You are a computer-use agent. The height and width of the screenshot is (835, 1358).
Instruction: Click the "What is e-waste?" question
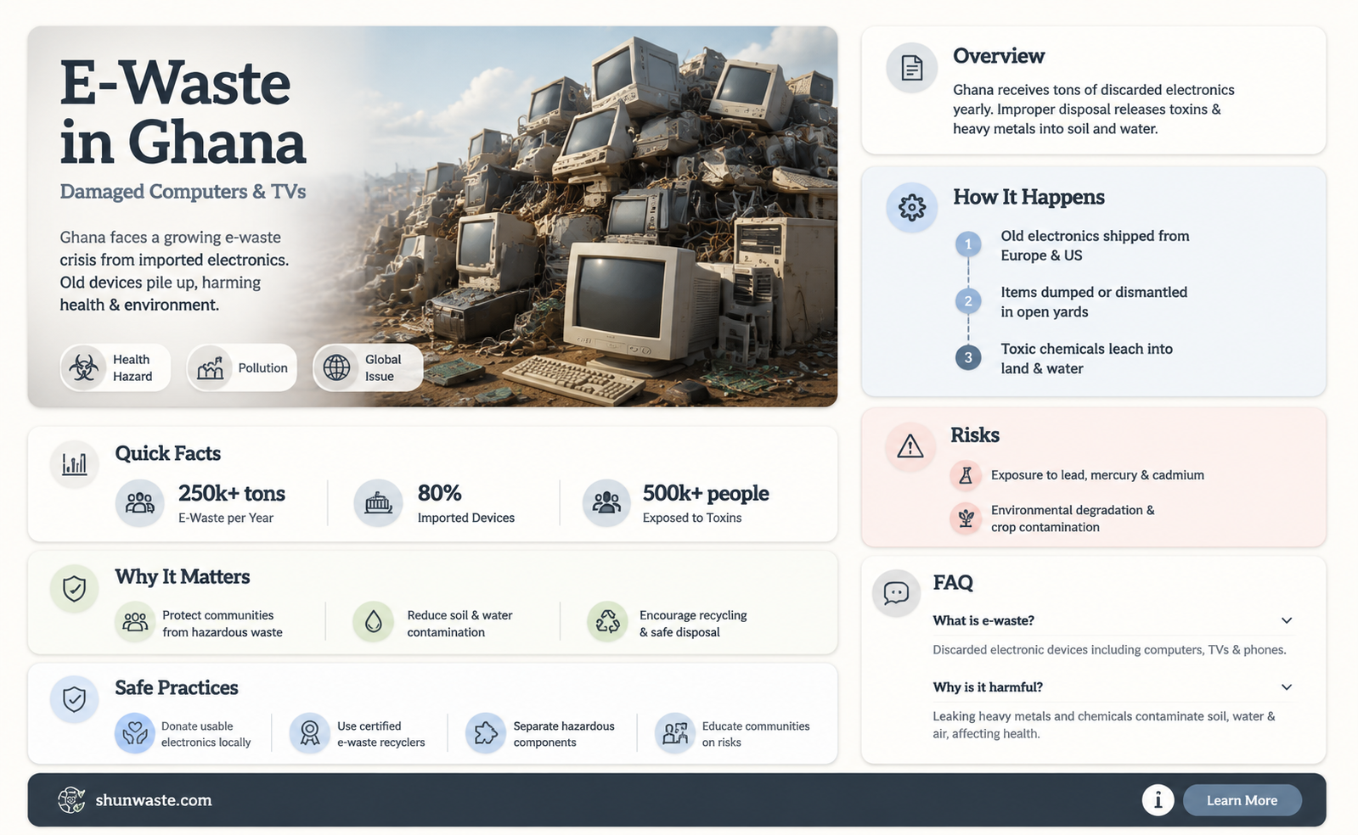(x=983, y=620)
